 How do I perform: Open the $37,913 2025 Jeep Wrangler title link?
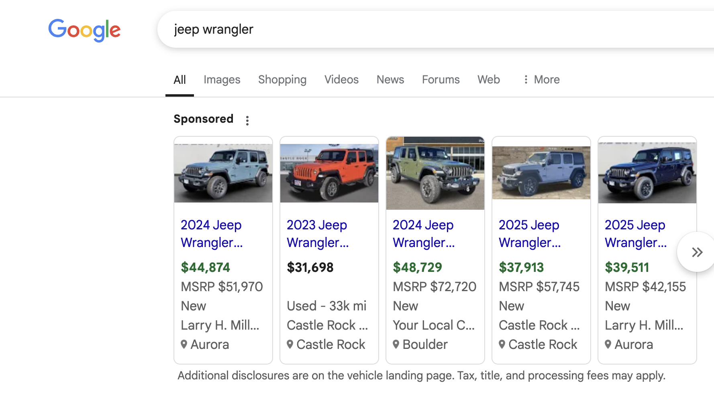pos(529,233)
